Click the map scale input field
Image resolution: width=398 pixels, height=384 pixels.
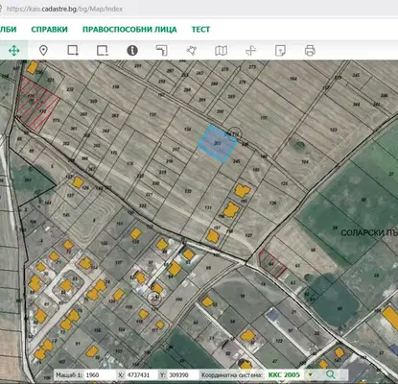point(100,374)
